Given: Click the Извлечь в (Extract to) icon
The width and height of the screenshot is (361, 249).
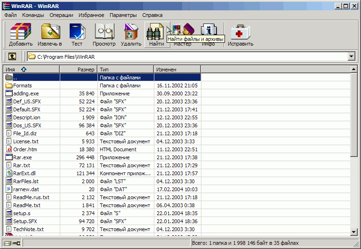Looking at the screenshot, I should pyautogui.click(x=50, y=31).
